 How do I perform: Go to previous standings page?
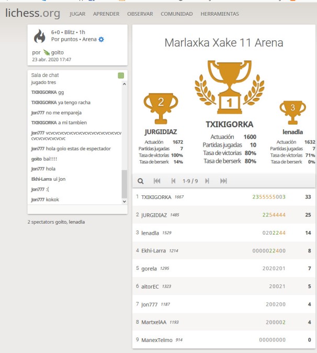(173, 181)
